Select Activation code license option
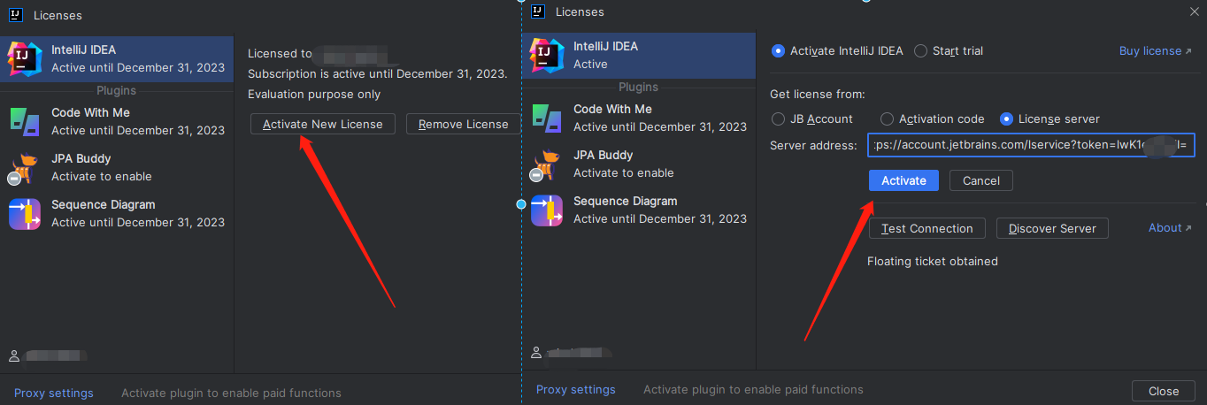Screen dimensions: 1207x405 point(888,119)
